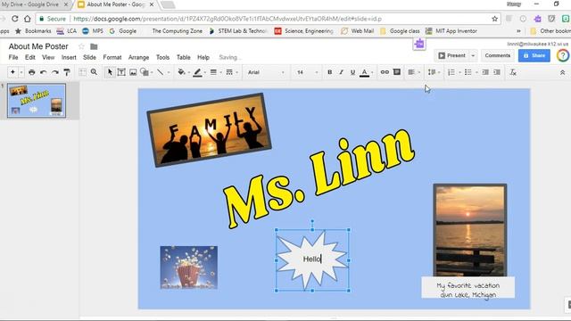Click the redo arrow
Screen dimensions: 571x321
point(55,72)
